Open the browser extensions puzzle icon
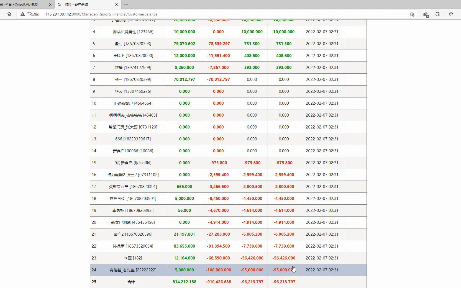 [x=437, y=14]
